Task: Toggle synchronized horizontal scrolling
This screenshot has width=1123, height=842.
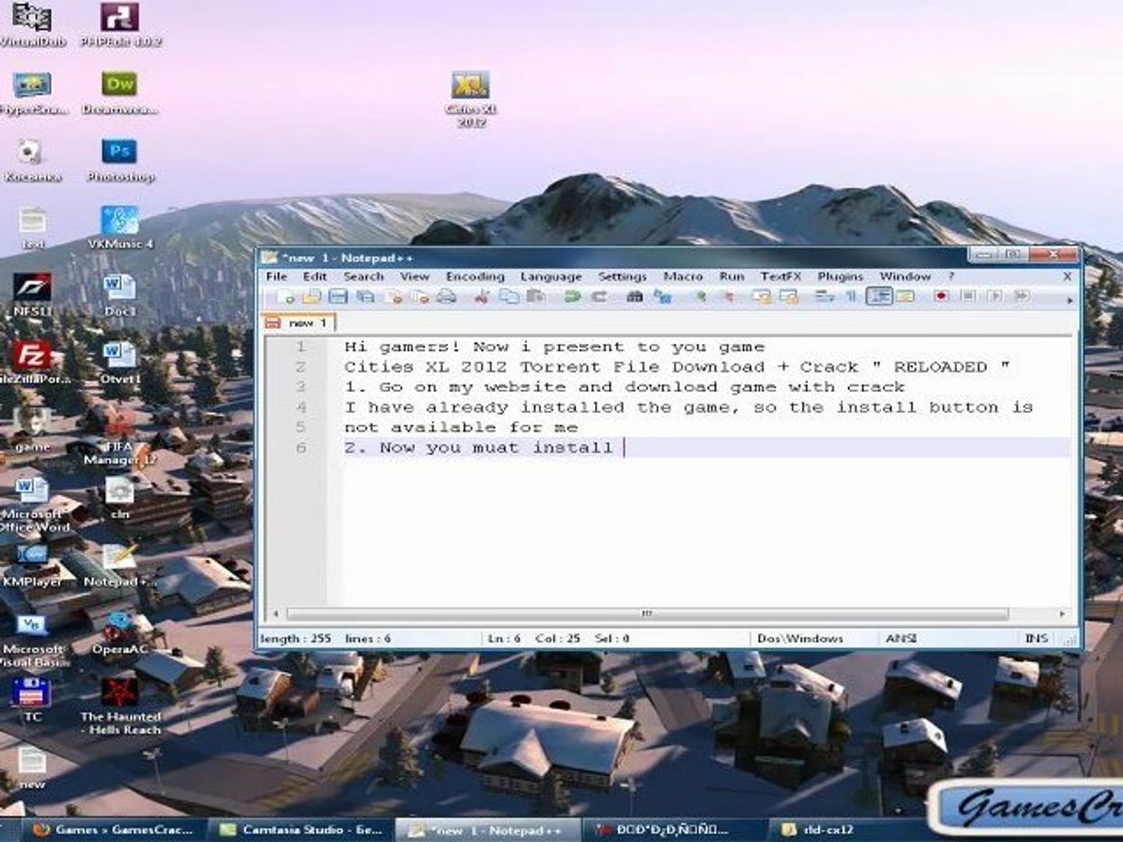Action: [x=788, y=296]
